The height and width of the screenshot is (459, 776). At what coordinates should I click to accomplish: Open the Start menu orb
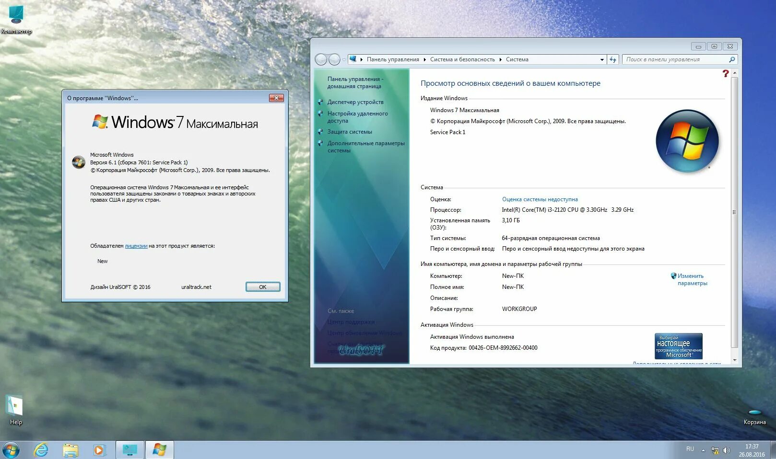pos(11,450)
